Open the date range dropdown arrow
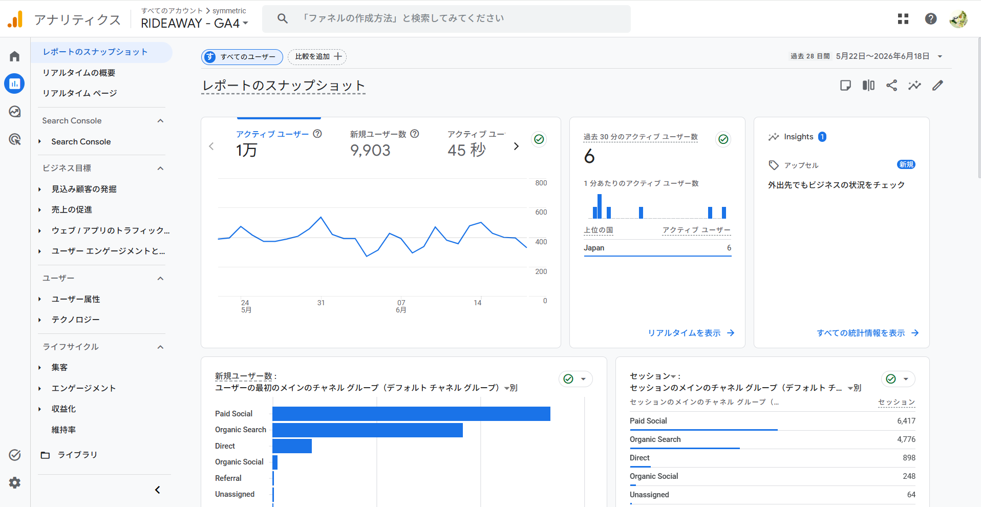Image resolution: width=981 pixels, height=507 pixels. 940,56
